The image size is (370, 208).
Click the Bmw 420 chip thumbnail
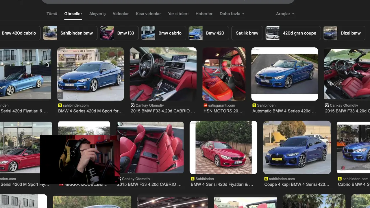196,33
